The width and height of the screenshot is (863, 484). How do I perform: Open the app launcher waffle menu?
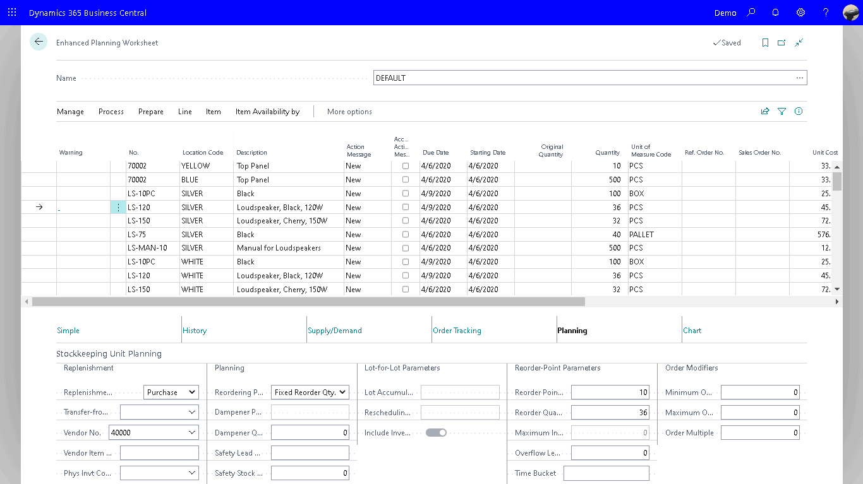tap(12, 13)
